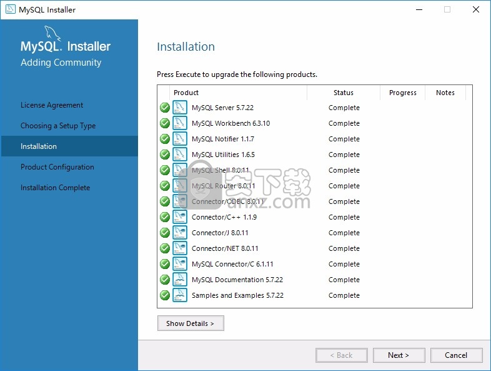This screenshot has width=491, height=371.
Task: Click the MySQL Notifier 1.1.7 product icon
Action: click(x=180, y=139)
